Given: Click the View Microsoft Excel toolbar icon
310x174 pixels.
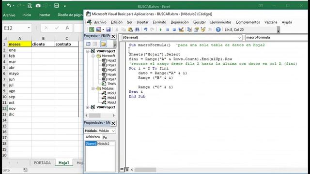Looking at the screenshot, I should (x=92, y=29).
